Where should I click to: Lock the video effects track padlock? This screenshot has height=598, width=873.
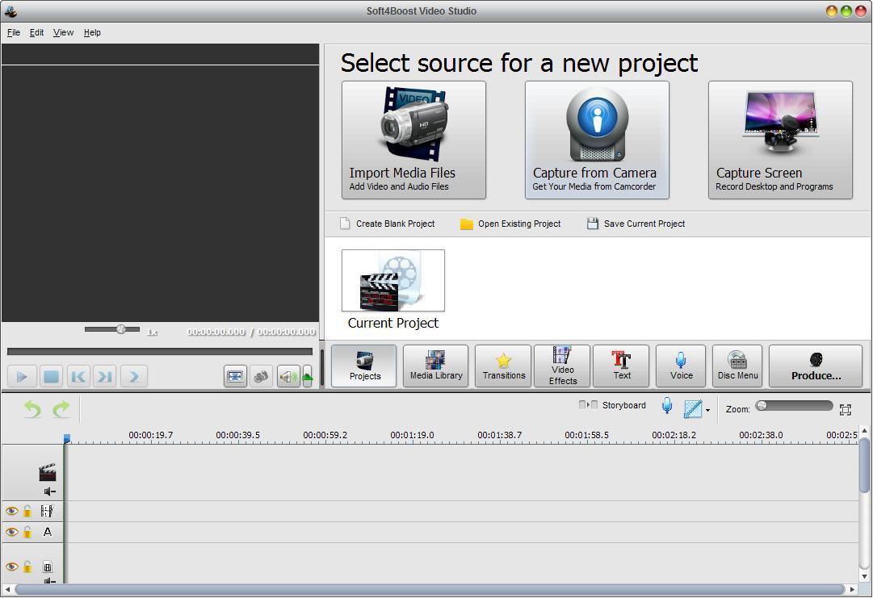[x=27, y=511]
